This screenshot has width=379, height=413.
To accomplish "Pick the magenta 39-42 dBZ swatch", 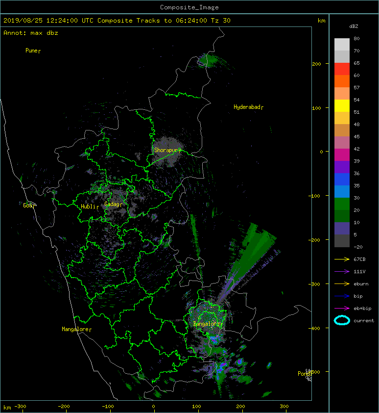I will pyautogui.click(x=342, y=155).
